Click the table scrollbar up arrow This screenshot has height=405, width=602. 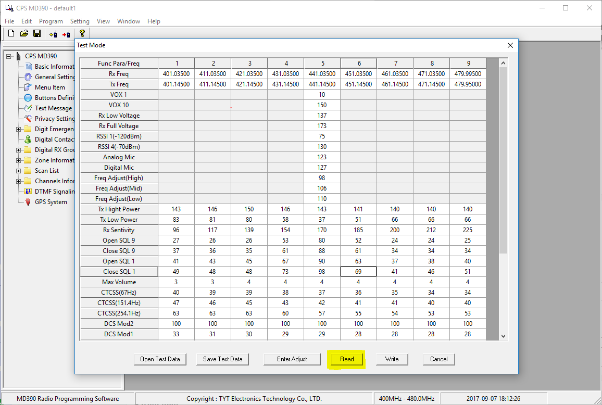pos(504,63)
